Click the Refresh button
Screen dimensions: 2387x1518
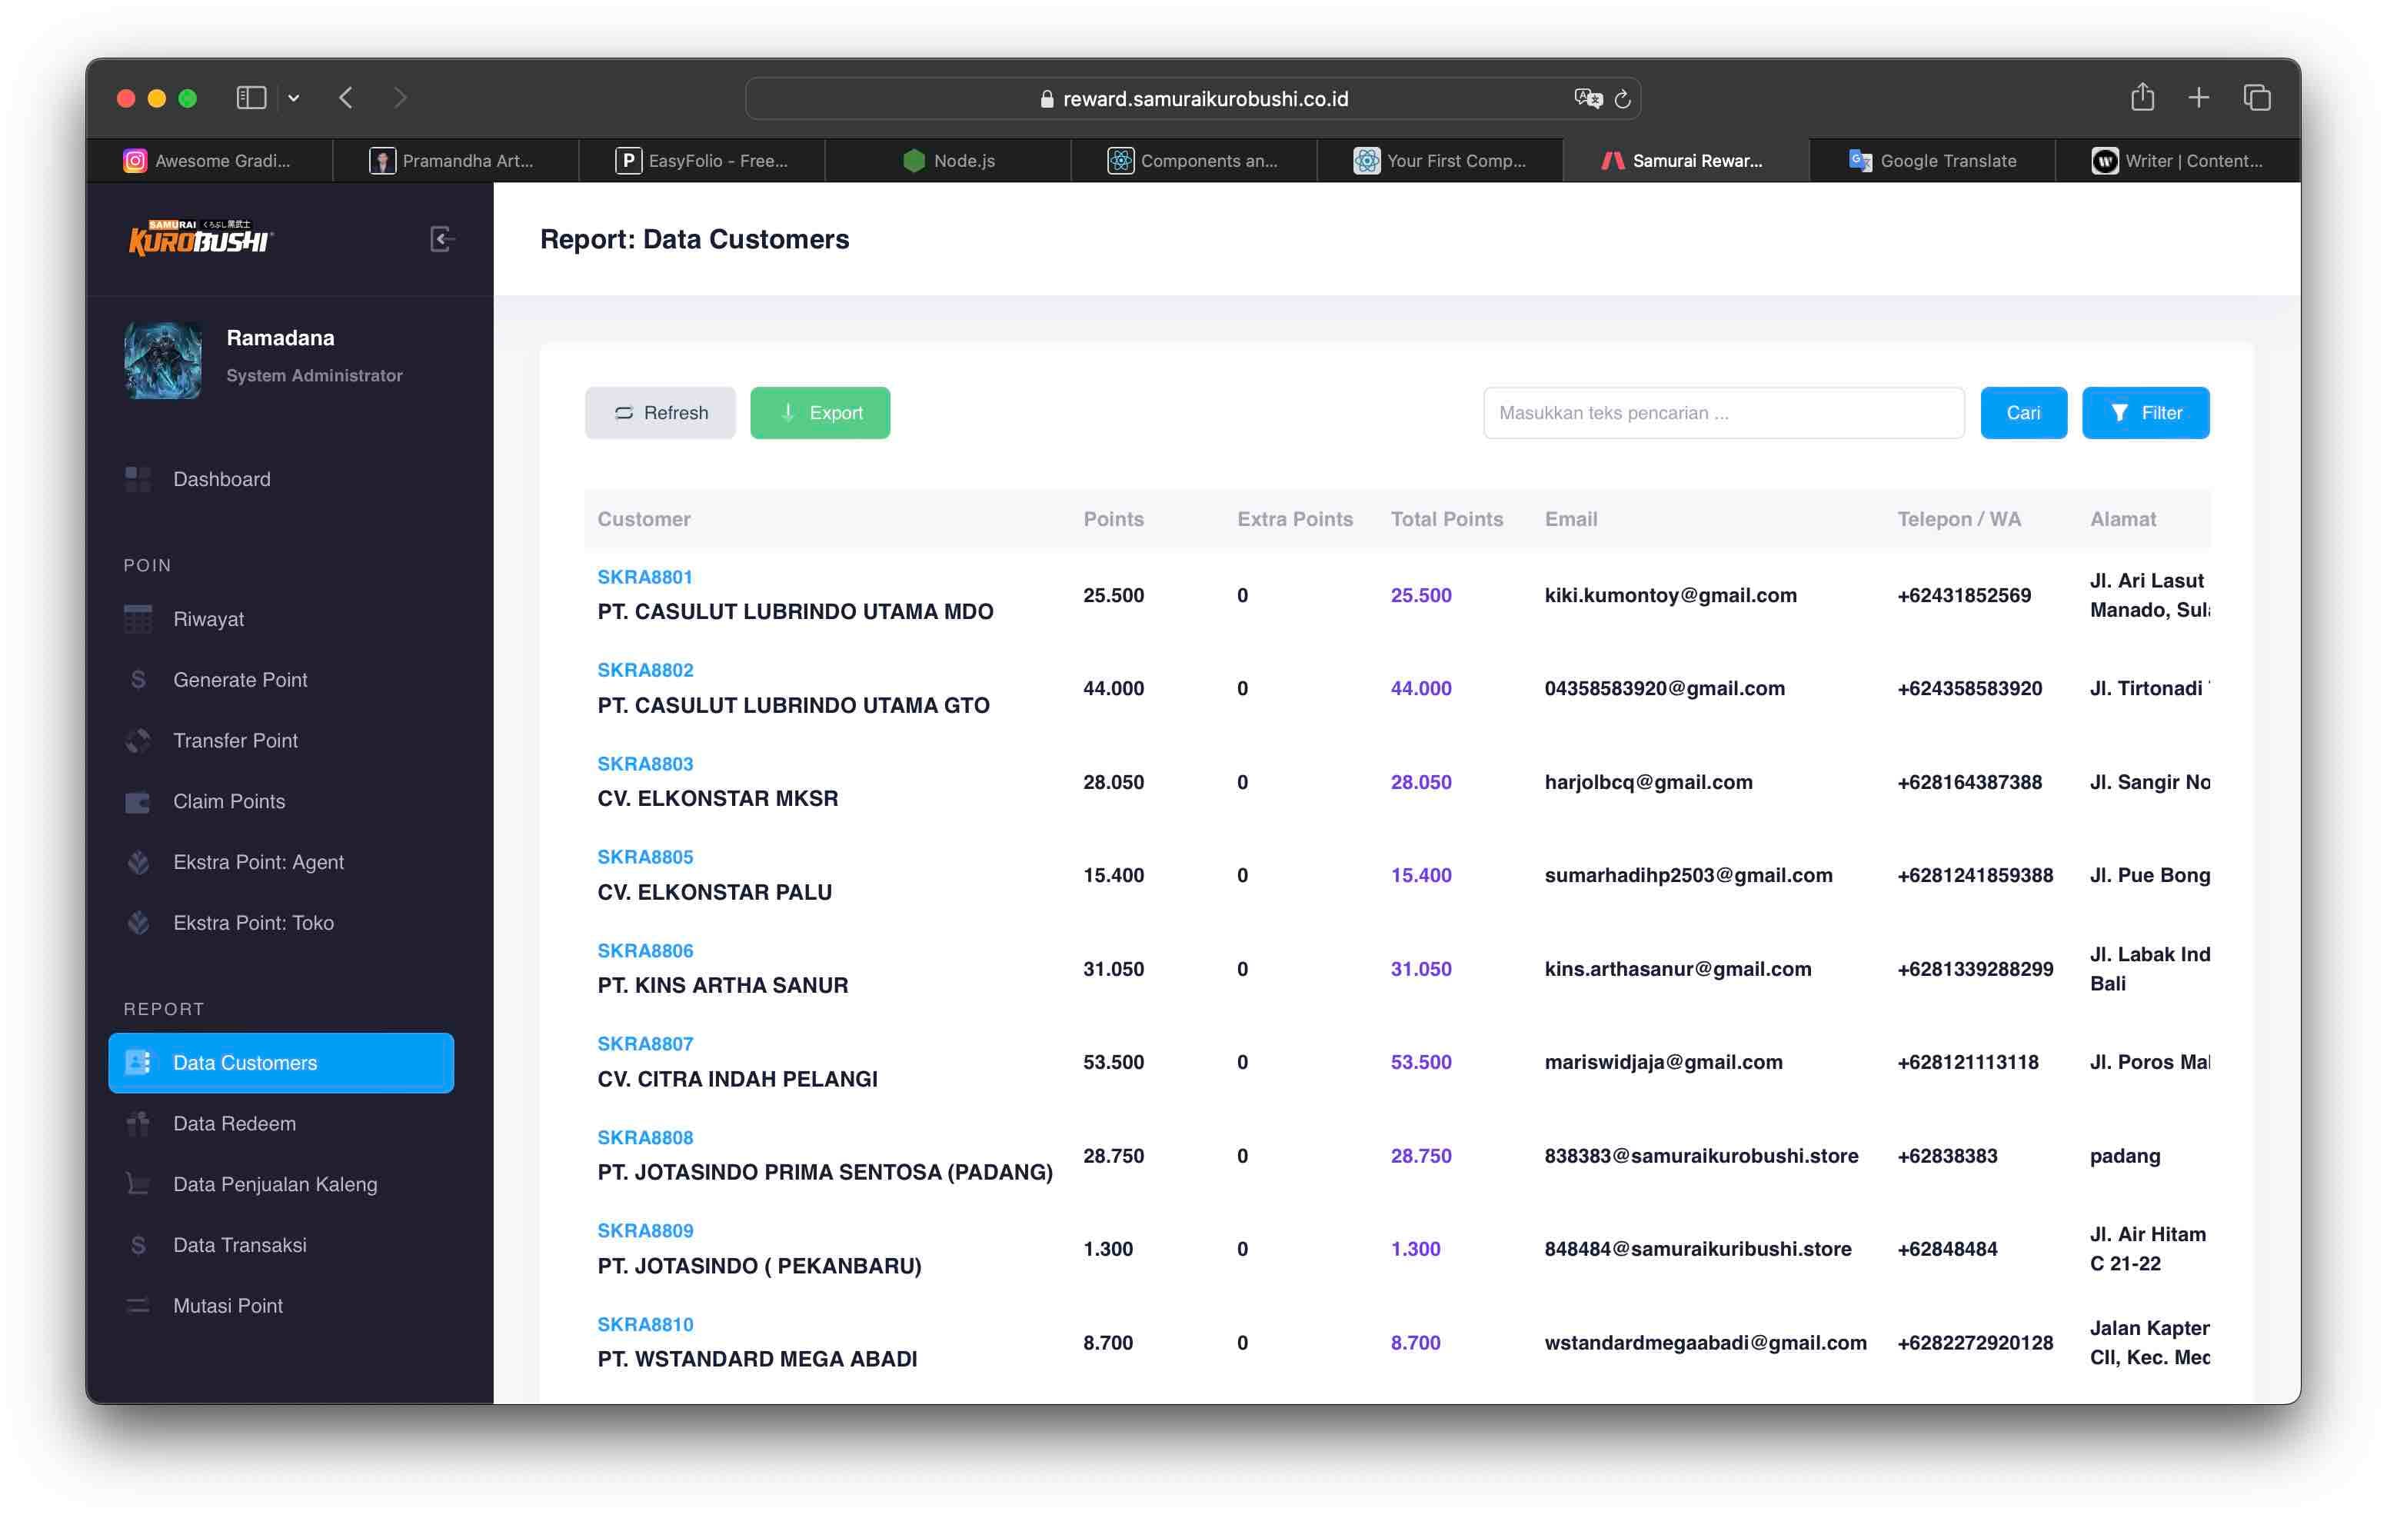pos(660,412)
